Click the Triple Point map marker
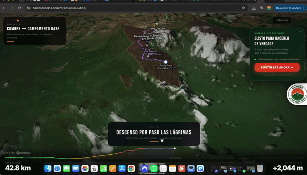The height and width of the screenshot is (175, 307). (x=166, y=62)
